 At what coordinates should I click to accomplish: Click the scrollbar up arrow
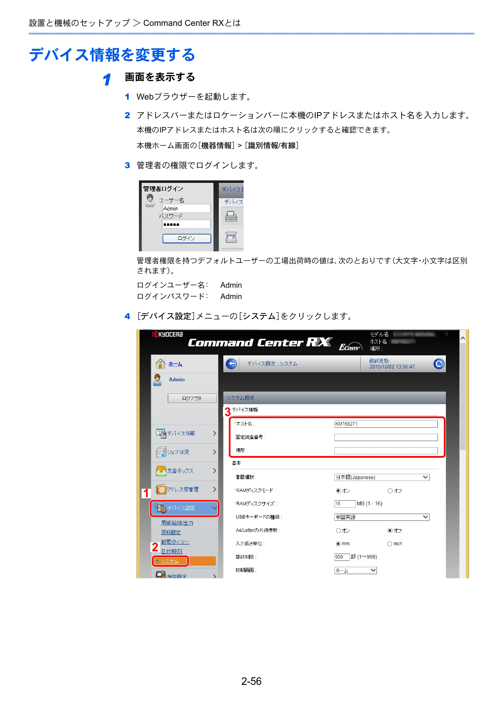coord(462,338)
